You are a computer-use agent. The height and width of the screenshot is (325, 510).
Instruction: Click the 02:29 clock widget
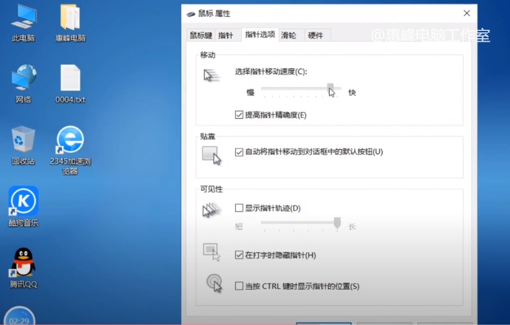[x=19, y=317]
